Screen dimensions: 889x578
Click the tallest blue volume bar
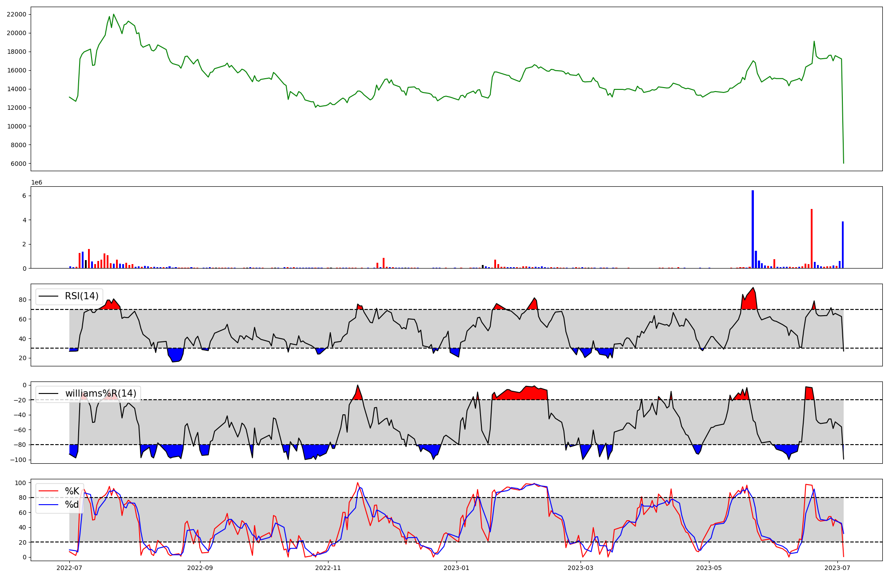(x=753, y=229)
